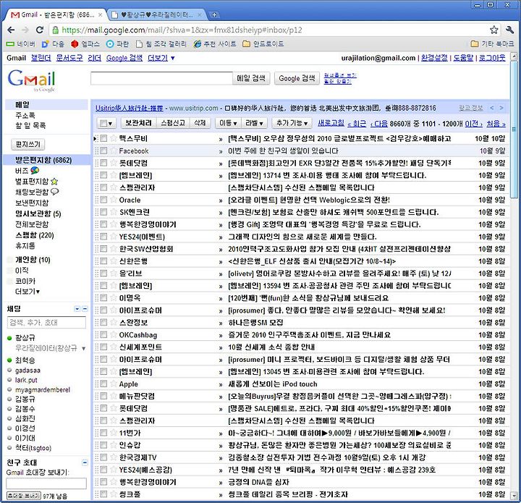
Task: Click the Google 검색 button
Action: coord(297,78)
